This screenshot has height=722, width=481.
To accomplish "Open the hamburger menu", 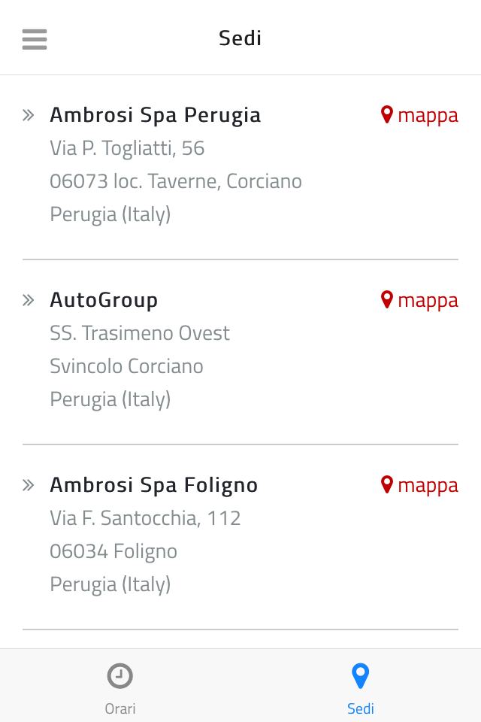I will pos(35,38).
